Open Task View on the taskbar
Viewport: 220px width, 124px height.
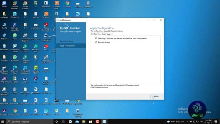pos(63,122)
